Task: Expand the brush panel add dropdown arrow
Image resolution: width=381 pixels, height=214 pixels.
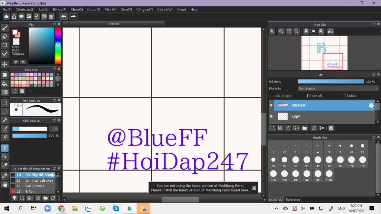Action: 32,198
